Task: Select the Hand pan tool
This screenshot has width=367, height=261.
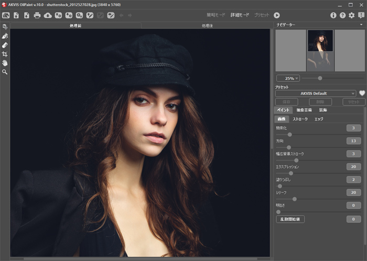Action: 5,63
